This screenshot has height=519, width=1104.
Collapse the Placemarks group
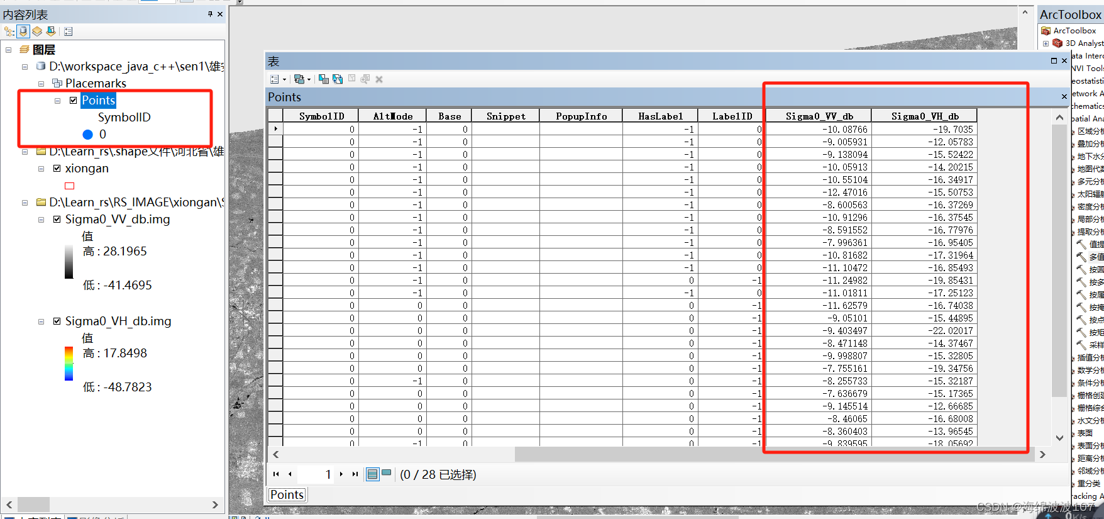pos(41,83)
